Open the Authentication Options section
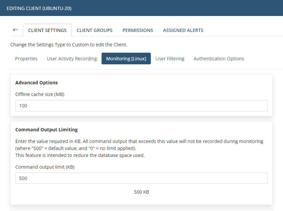Screen dimensions: 283x211 (219, 59)
